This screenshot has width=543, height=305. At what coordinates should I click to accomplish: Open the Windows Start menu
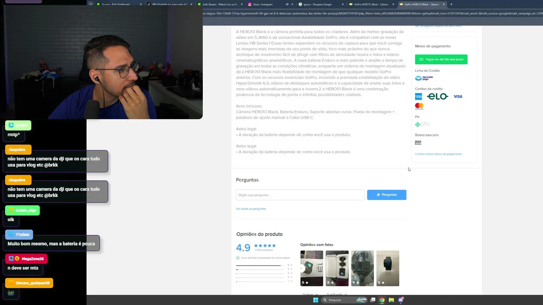316,300
